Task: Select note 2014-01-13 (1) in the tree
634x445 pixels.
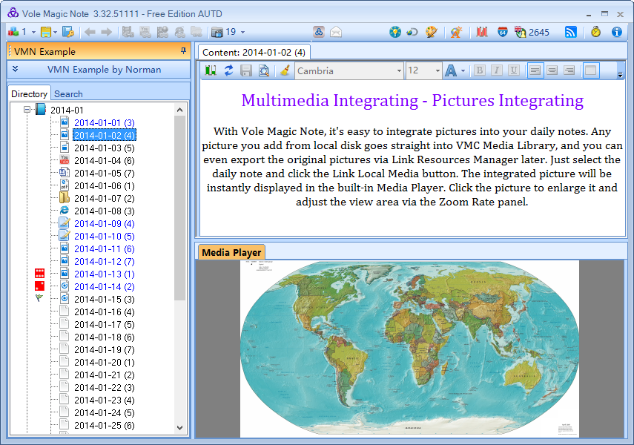Action: pos(105,274)
